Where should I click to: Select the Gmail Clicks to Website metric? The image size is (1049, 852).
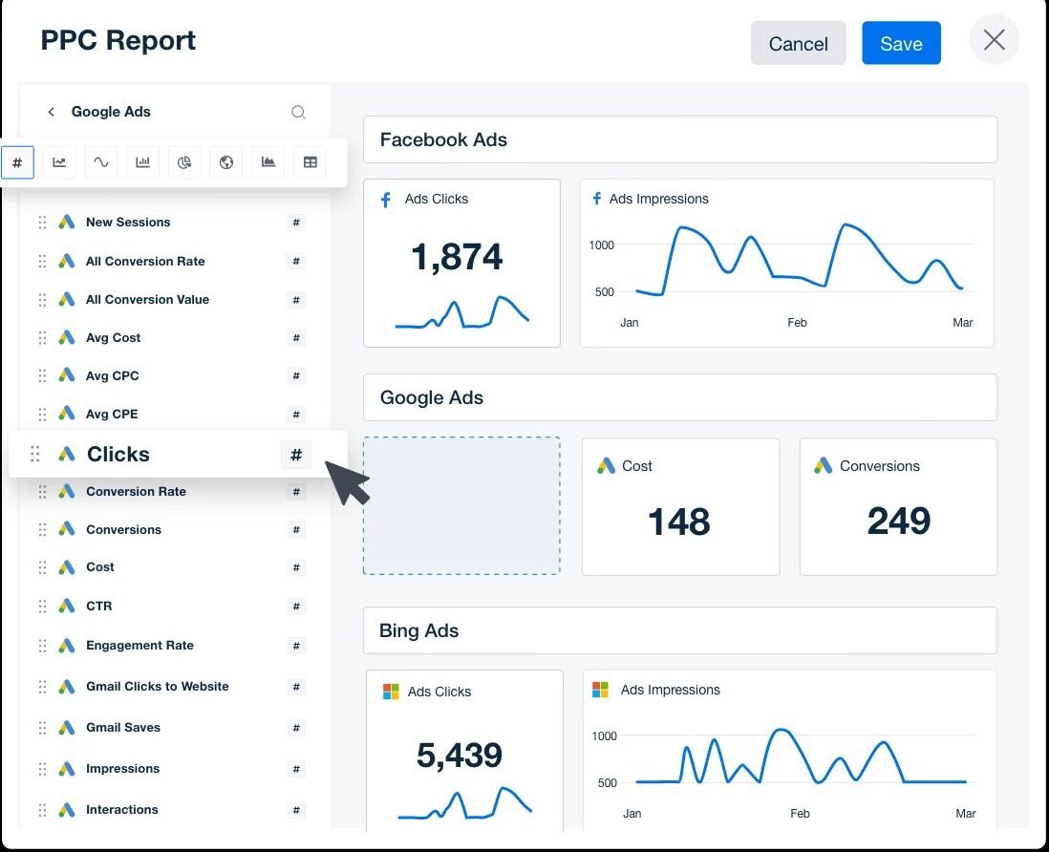pyautogui.click(x=157, y=687)
